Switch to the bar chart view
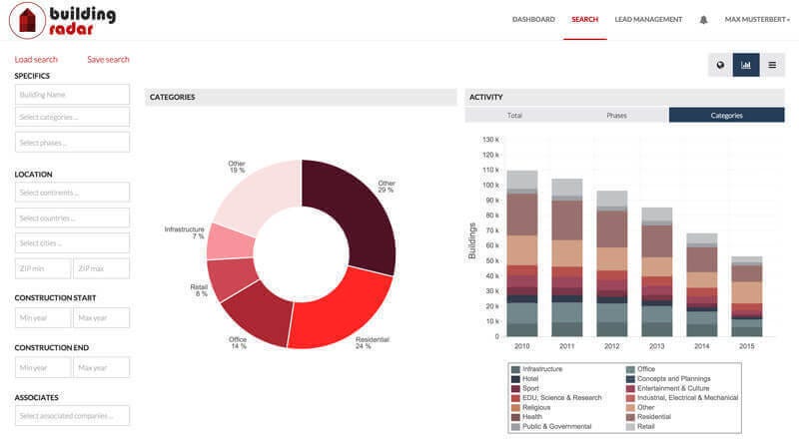This screenshot has height=439, width=799. (746, 65)
